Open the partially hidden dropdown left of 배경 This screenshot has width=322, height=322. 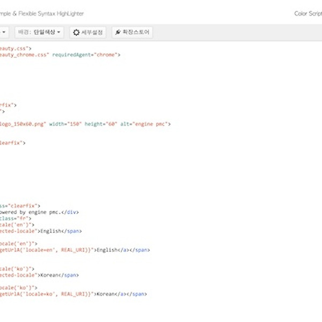pos(4,33)
